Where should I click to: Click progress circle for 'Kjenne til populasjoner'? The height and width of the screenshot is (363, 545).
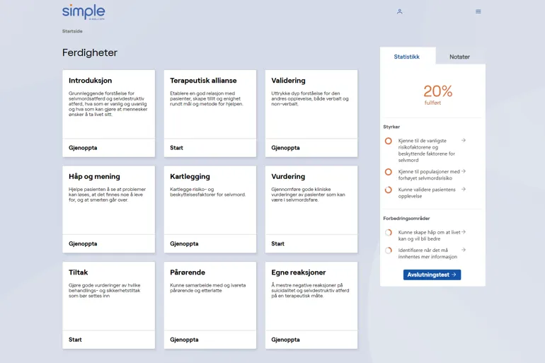point(389,172)
